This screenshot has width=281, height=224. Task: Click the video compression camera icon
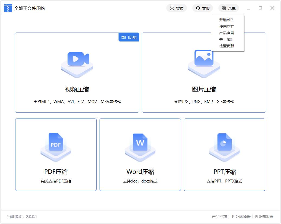[x=78, y=59]
